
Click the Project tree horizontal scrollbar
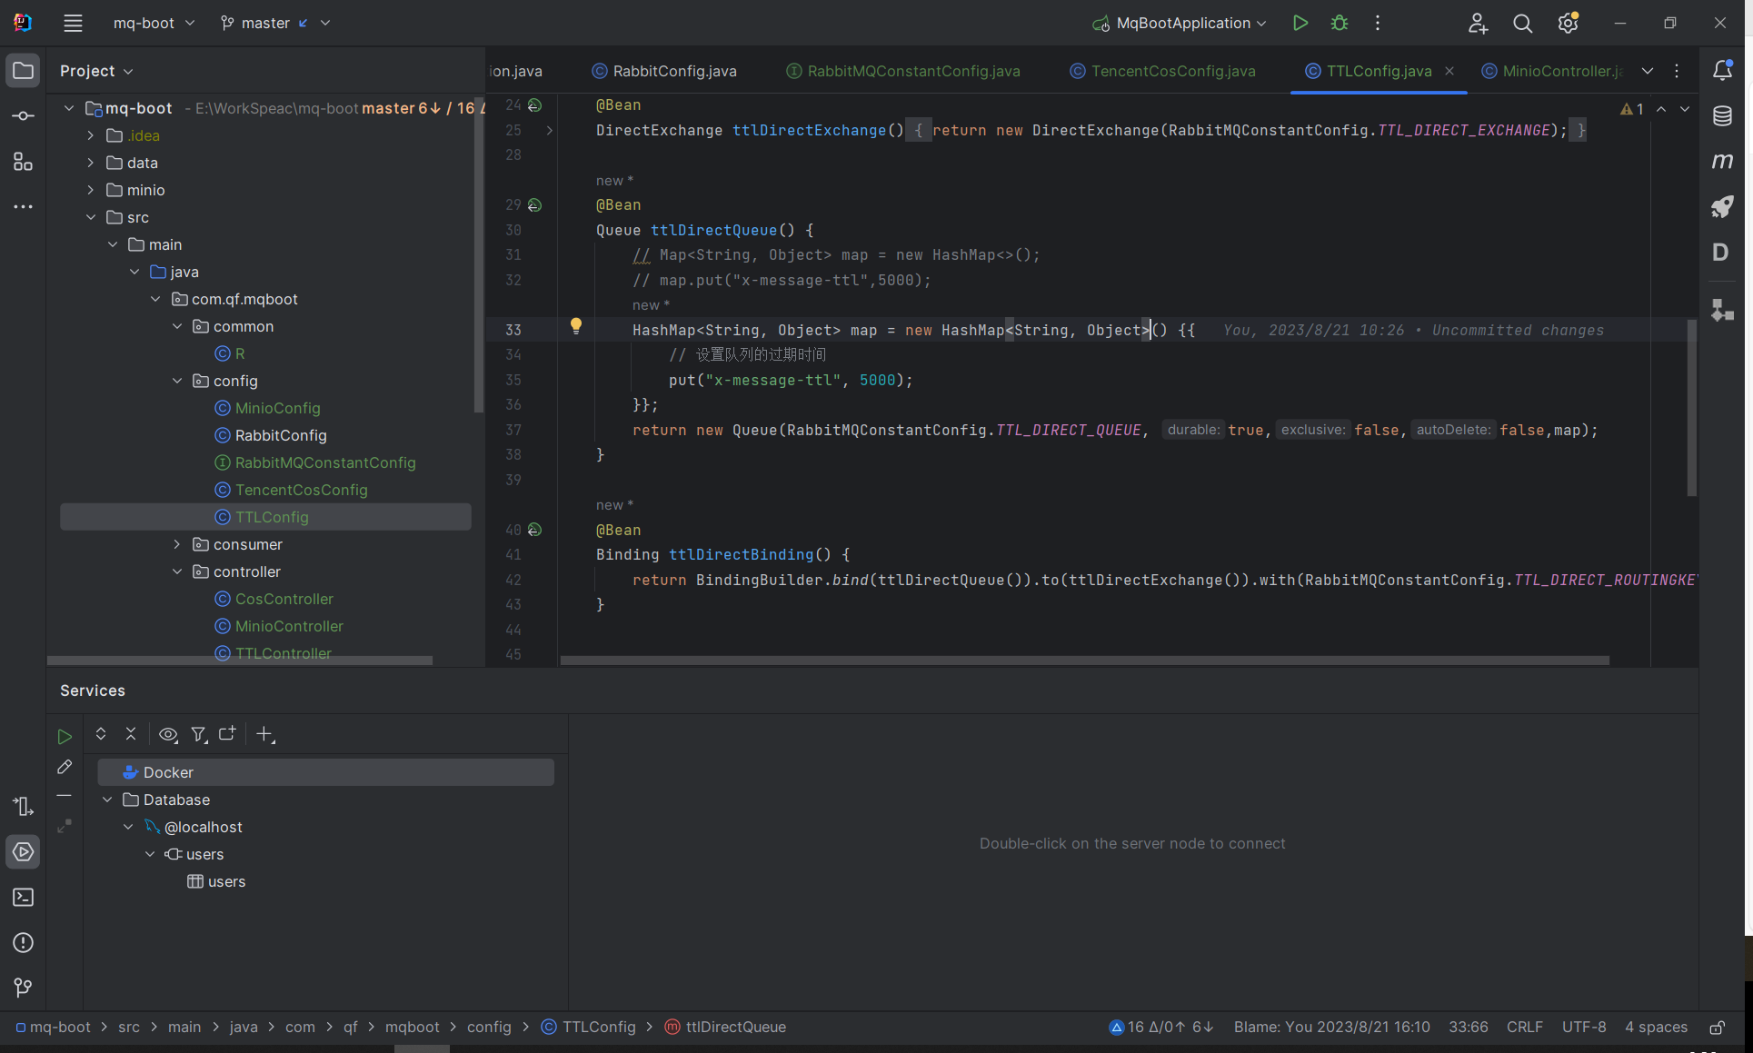[x=240, y=661]
